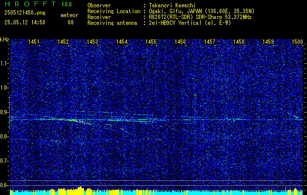Click the HROFFT title text
The width and height of the screenshot is (307, 195).
(x=30, y=4)
